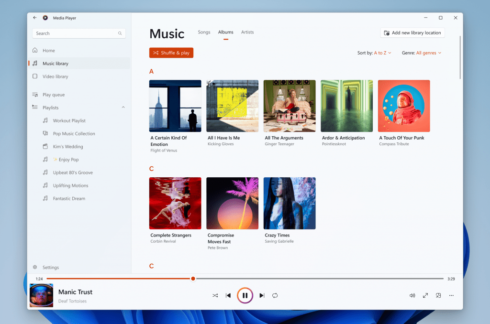The height and width of the screenshot is (324, 490).
Task: Open the volume control icon
Action: pyautogui.click(x=412, y=295)
